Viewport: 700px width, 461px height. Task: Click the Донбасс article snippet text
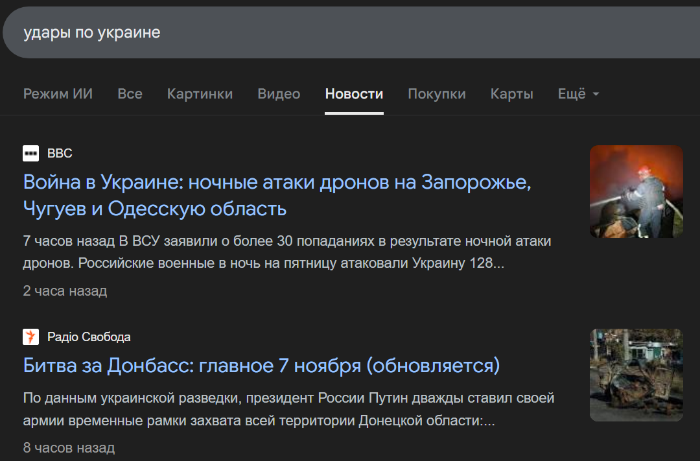288,409
